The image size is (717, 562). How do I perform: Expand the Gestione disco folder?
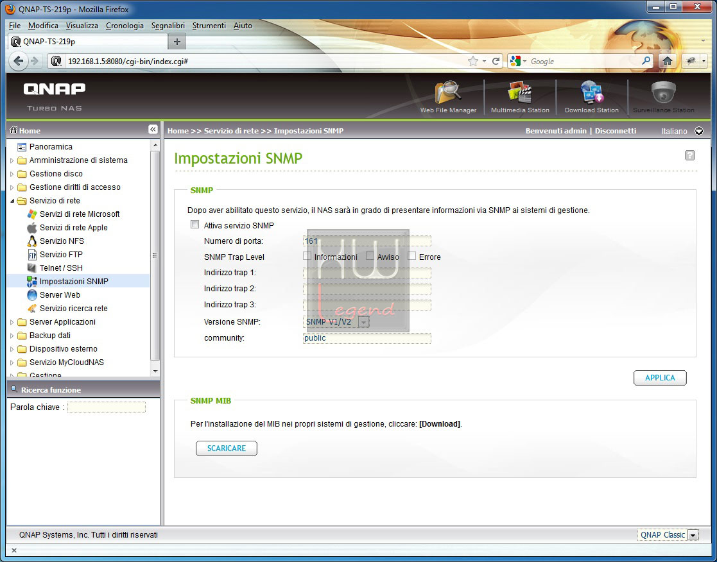click(x=12, y=174)
